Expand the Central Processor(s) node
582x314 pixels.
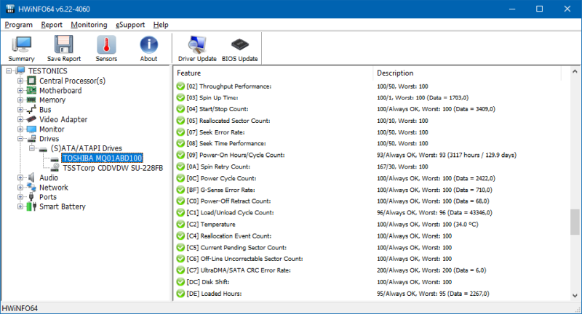point(20,81)
